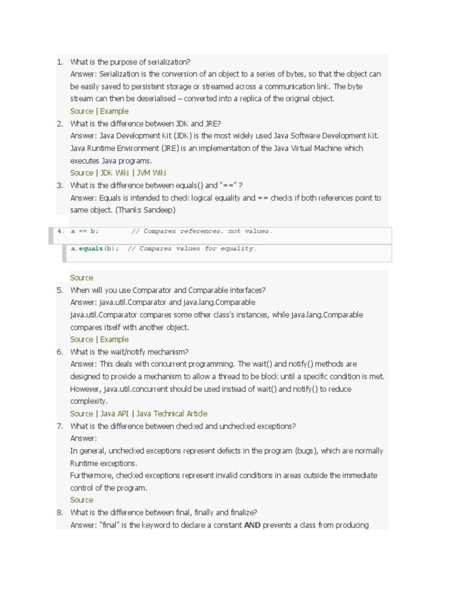Open the Example link for serialization
Viewport: 458px width, 611px height.
114,111
